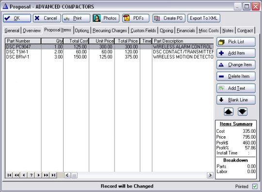Image resolution: width=262 pixels, height=192 pixels.
Task: Jump to first record navigation icon
Action: pyautogui.click(x=9, y=175)
